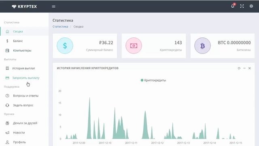Click the pink banknote circle icon

point(134,46)
